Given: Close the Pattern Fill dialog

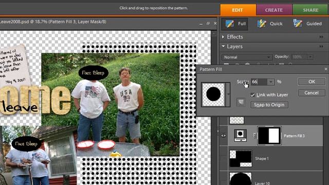Looking at the screenshot, I should point(325,69).
